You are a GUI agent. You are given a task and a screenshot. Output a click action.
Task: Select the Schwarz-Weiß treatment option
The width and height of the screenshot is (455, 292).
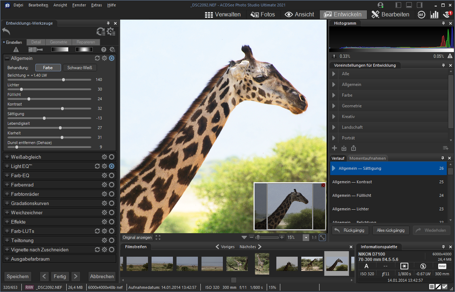[x=80, y=68]
